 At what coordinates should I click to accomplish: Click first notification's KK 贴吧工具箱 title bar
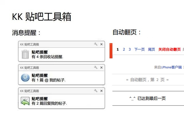coord(62,44)
